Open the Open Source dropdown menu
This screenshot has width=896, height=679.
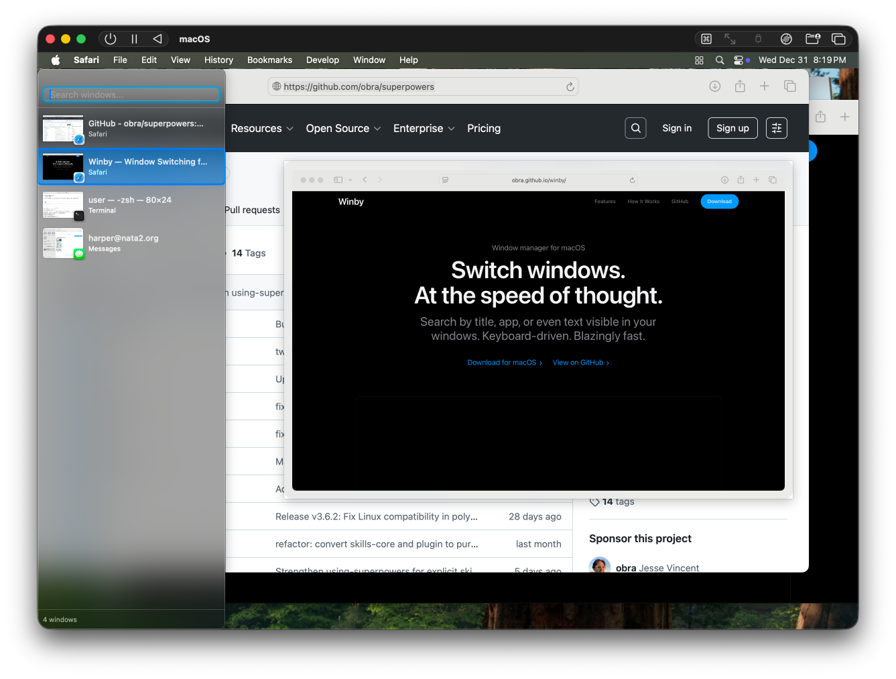point(342,128)
